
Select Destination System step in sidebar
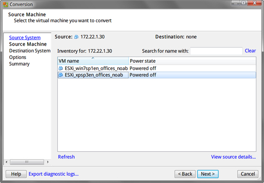pyautogui.click(x=29, y=51)
